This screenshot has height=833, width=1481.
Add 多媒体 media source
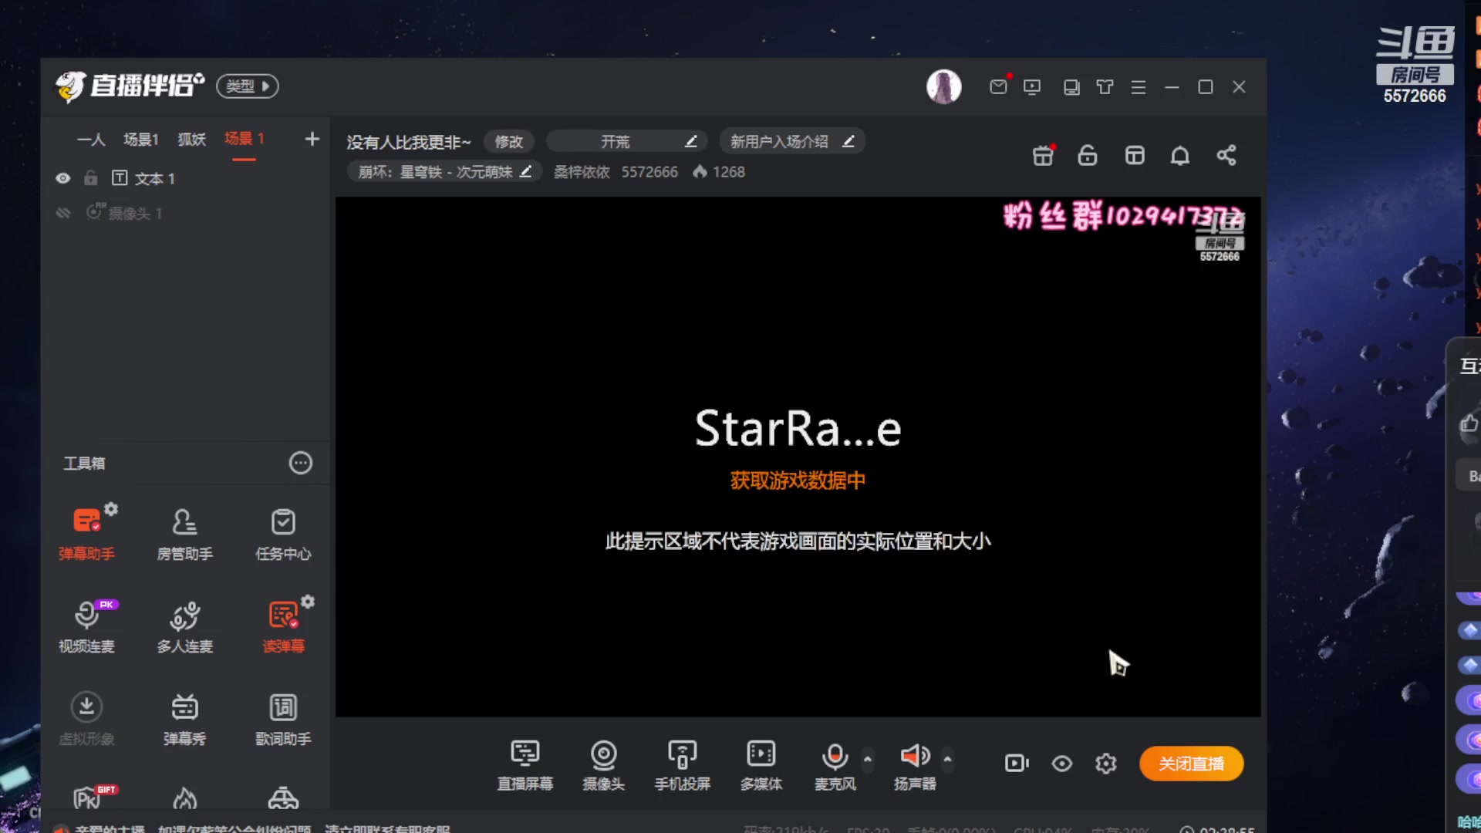click(761, 765)
